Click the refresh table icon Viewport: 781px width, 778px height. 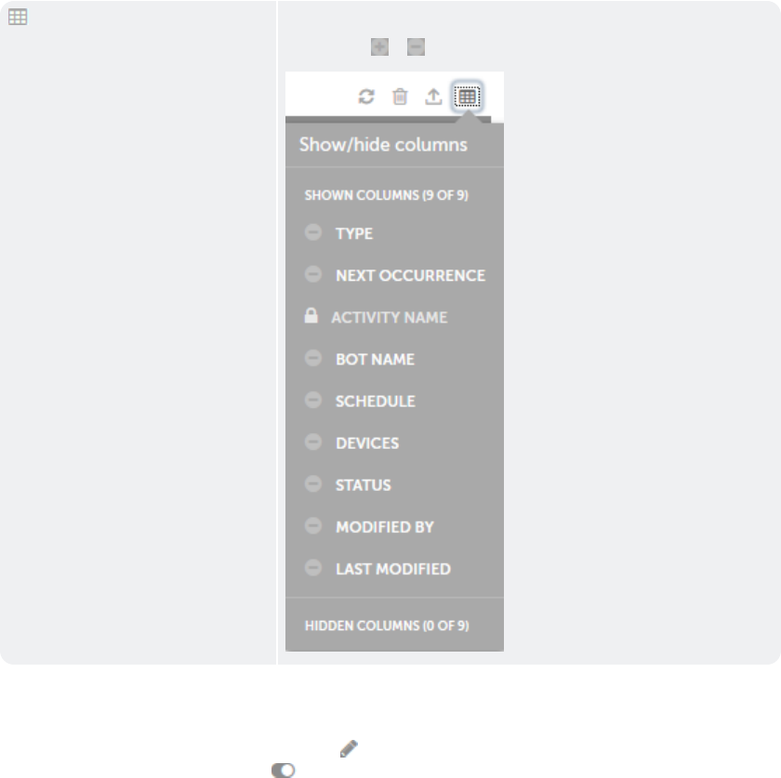[x=366, y=97]
